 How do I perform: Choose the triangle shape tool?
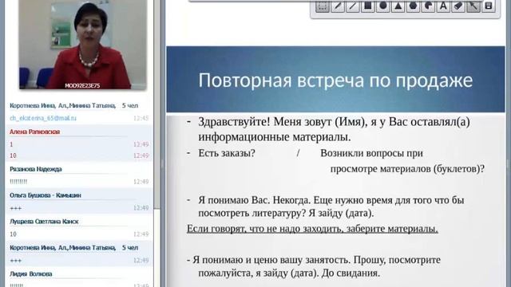point(398,6)
